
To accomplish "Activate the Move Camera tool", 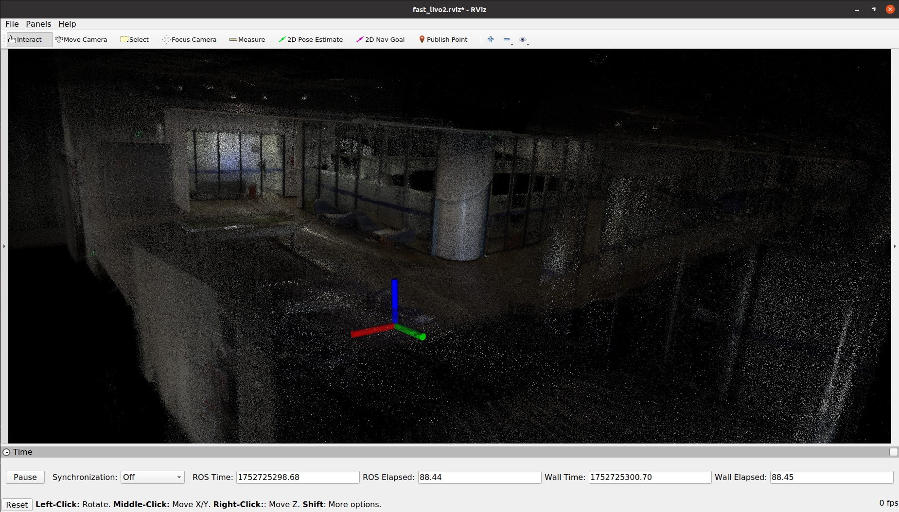I will pyautogui.click(x=81, y=40).
